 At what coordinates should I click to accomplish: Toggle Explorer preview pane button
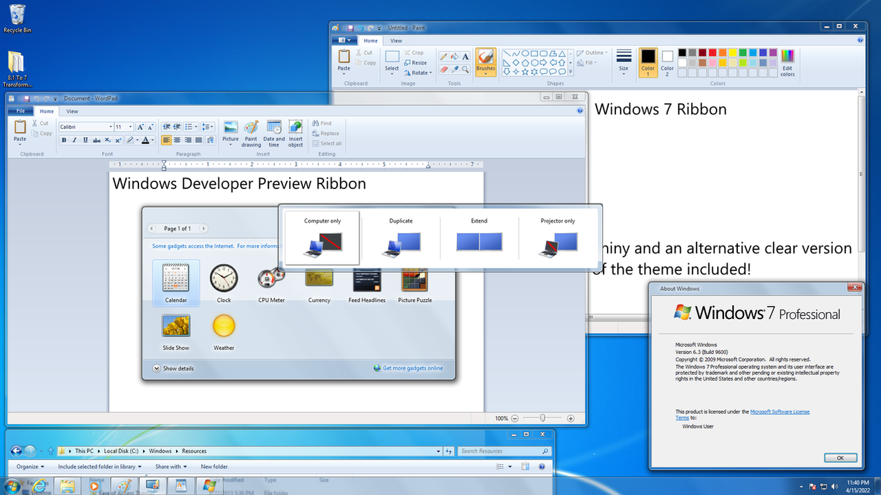[525, 466]
